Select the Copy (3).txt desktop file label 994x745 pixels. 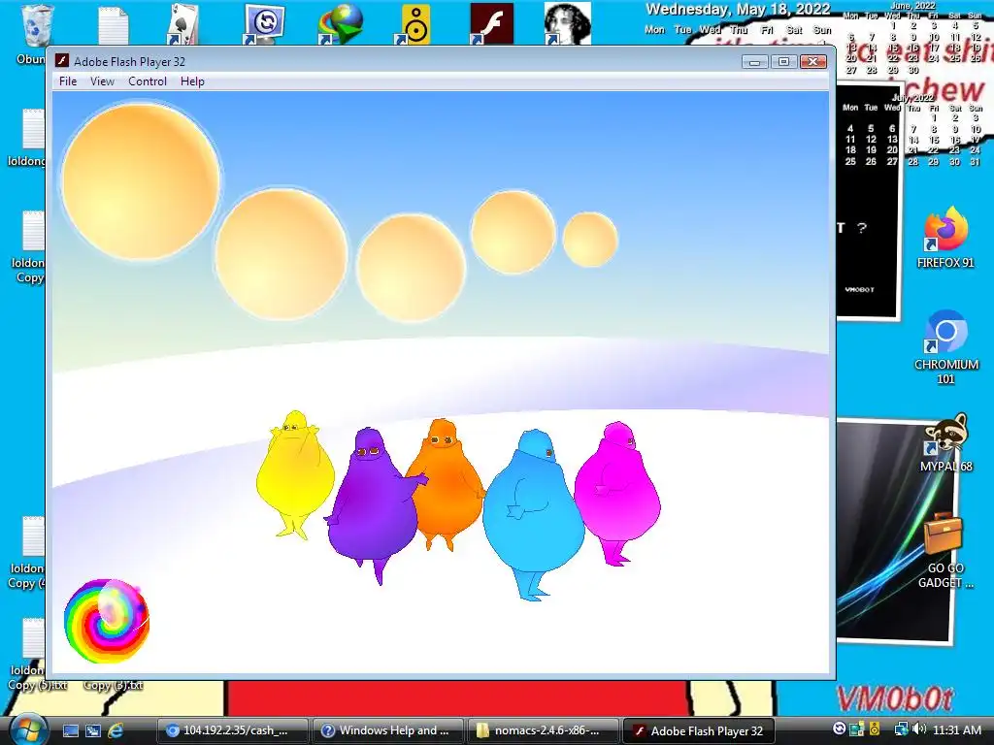(113, 686)
